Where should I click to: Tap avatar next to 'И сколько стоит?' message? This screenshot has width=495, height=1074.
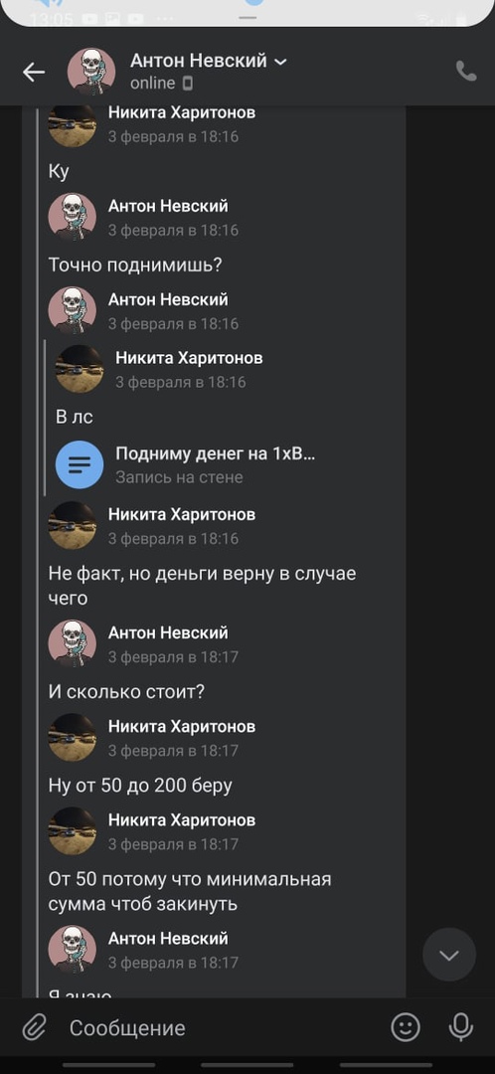click(x=73, y=644)
